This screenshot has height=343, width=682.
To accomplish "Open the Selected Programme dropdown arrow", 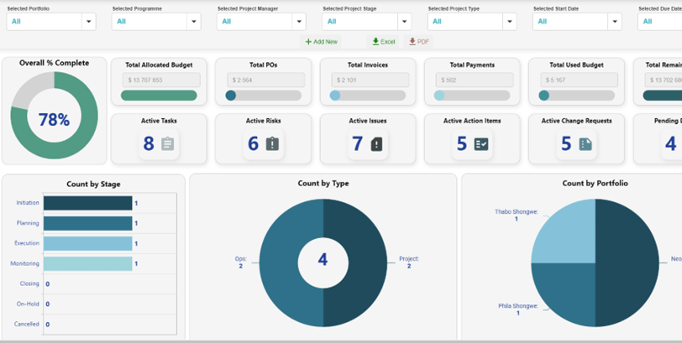I will click(194, 21).
